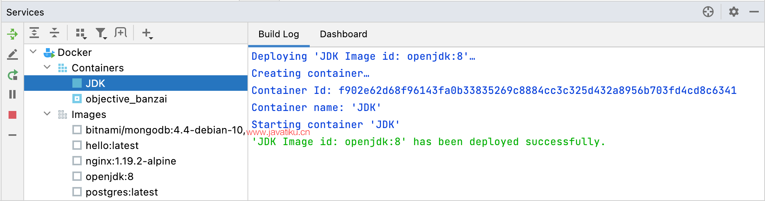Select the Build Log tab

click(279, 34)
